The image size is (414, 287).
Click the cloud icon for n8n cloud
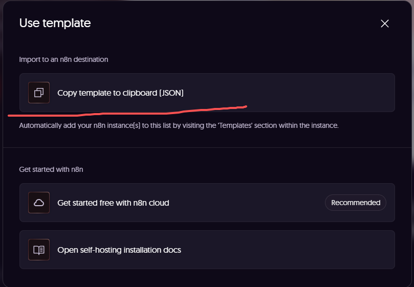point(39,203)
